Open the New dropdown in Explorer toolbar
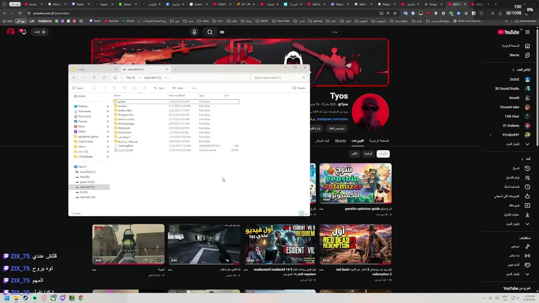The image size is (539, 303). click(x=78, y=88)
